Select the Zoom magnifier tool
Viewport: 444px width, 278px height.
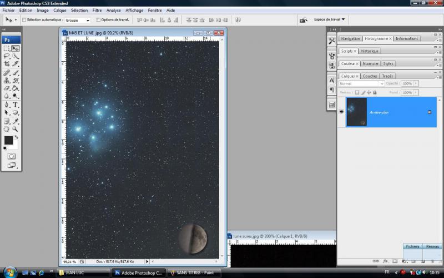[16, 129]
